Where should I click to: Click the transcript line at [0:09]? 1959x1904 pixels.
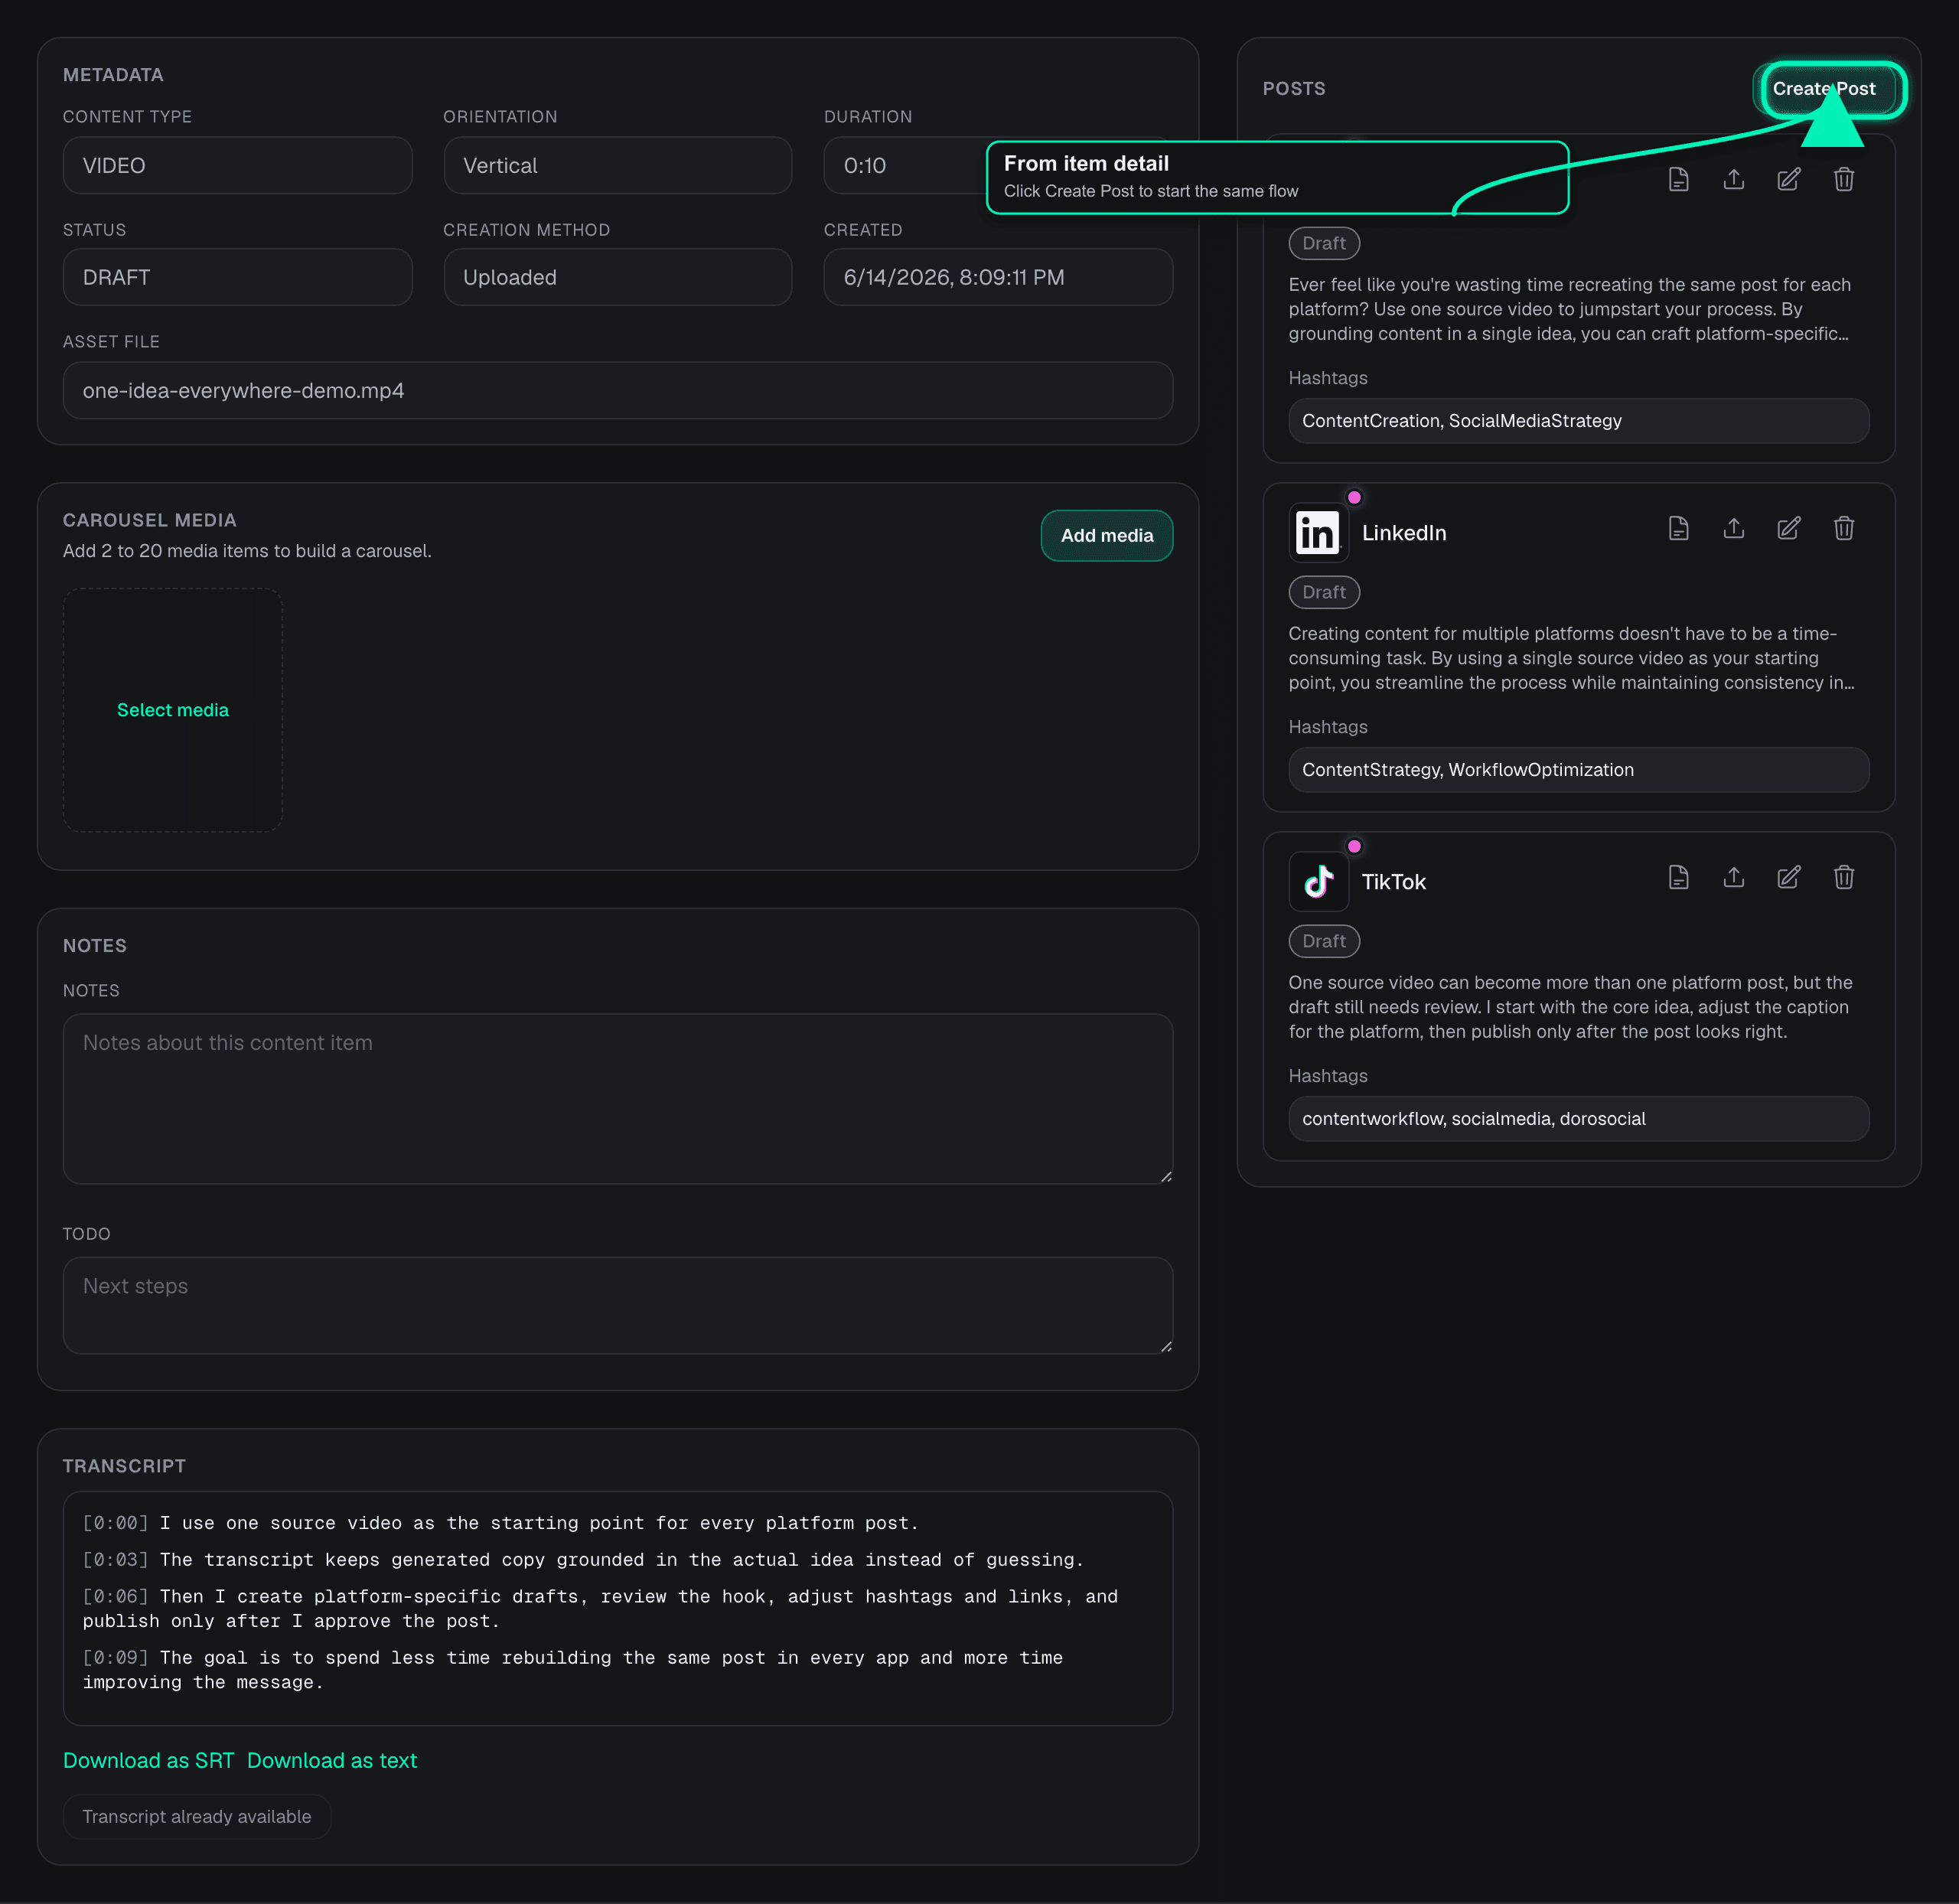(572, 1670)
